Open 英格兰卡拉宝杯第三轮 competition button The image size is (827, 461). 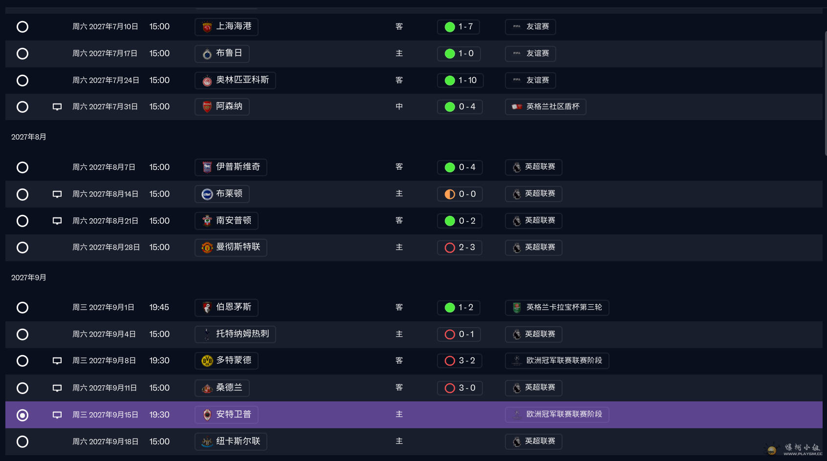click(557, 308)
